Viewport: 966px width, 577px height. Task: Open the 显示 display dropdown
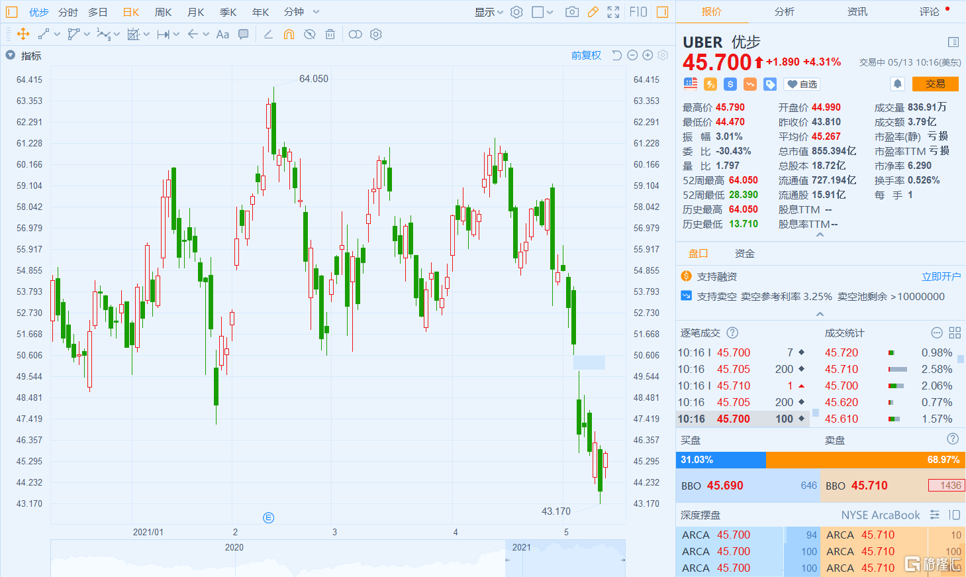[489, 12]
